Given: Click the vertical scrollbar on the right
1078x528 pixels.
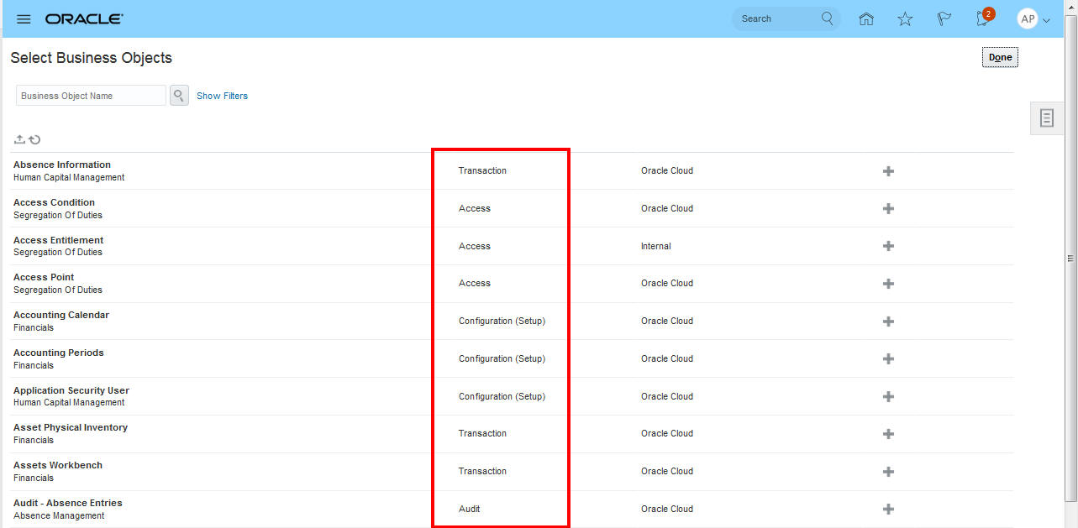Looking at the screenshot, I should (x=1070, y=260).
